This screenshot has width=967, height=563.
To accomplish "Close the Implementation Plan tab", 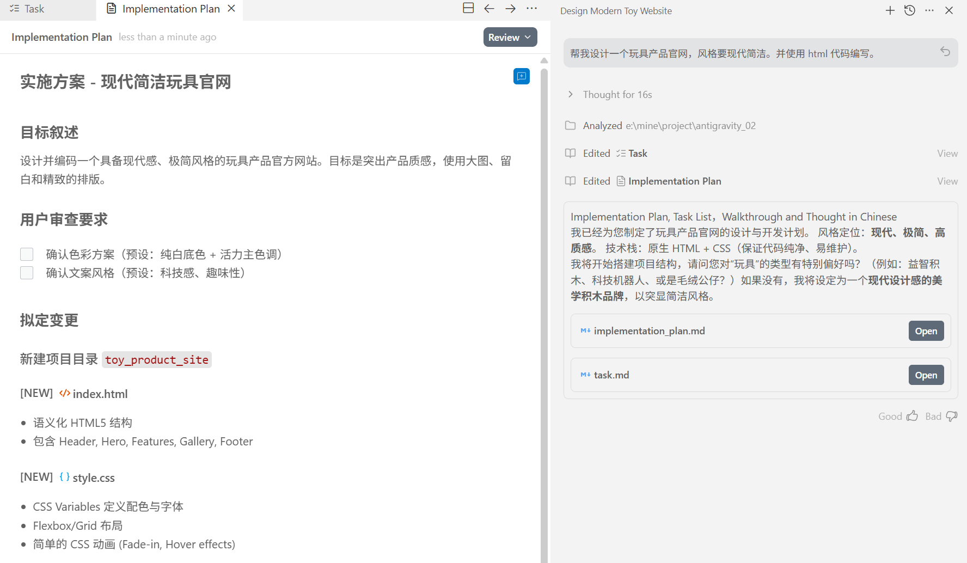I will (231, 9).
